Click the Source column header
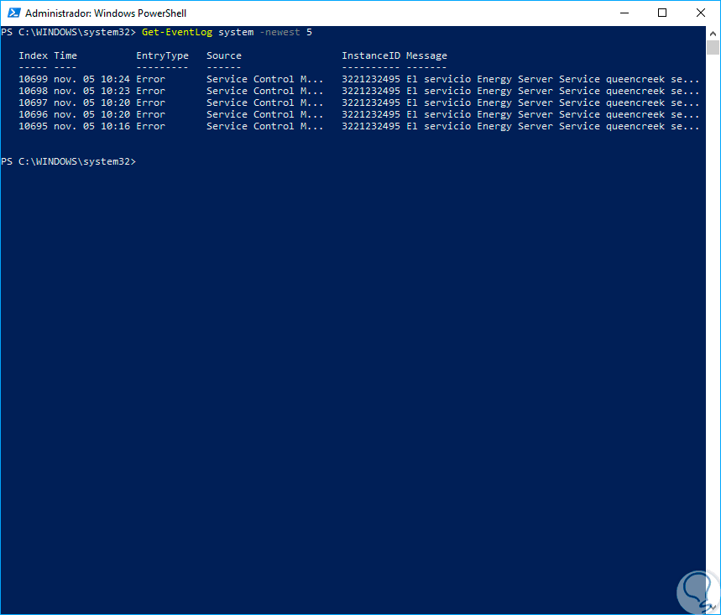This screenshot has height=615, width=721. tap(224, 55)
